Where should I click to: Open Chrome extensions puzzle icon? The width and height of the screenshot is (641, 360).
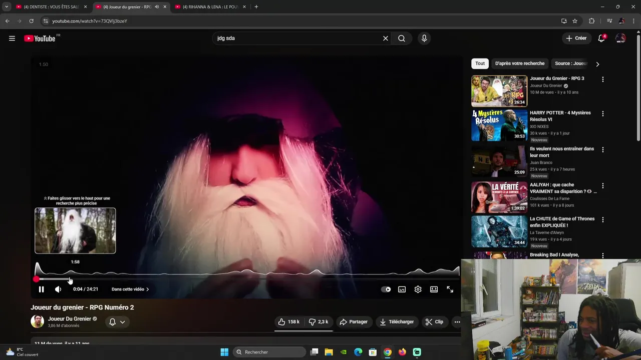591,21
